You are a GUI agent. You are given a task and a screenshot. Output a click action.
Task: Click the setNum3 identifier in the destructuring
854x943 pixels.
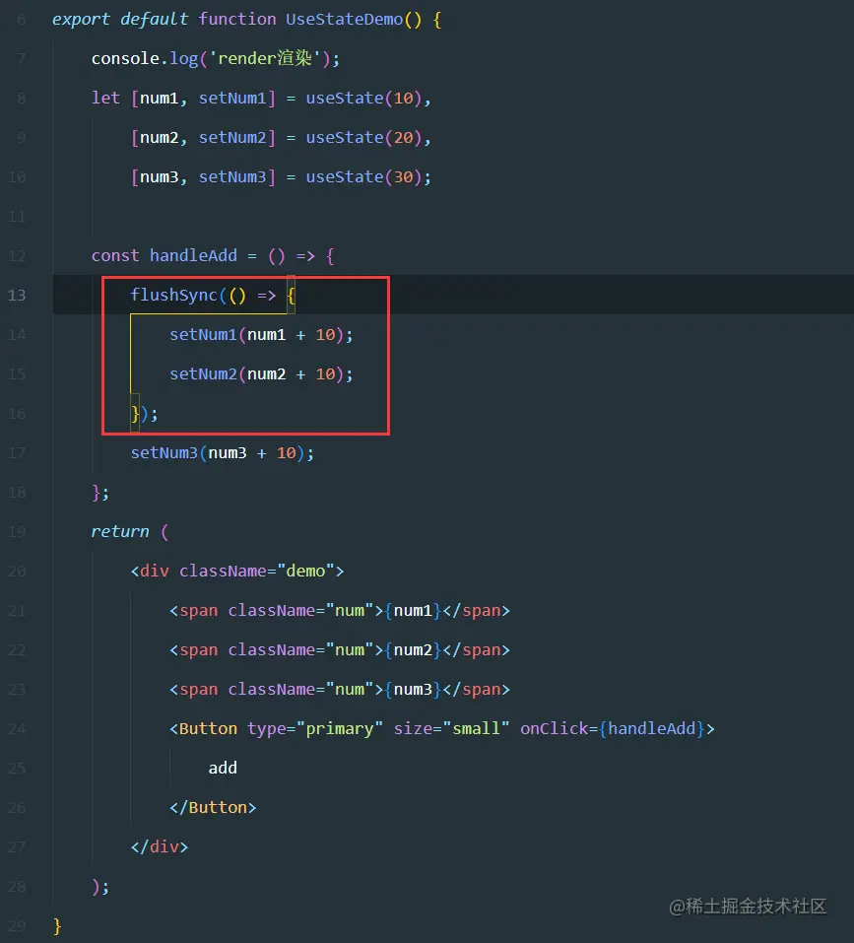pos(232,176)
